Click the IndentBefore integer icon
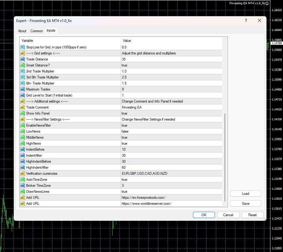Viewport: 283px width, 252px height. coord(22,149)
